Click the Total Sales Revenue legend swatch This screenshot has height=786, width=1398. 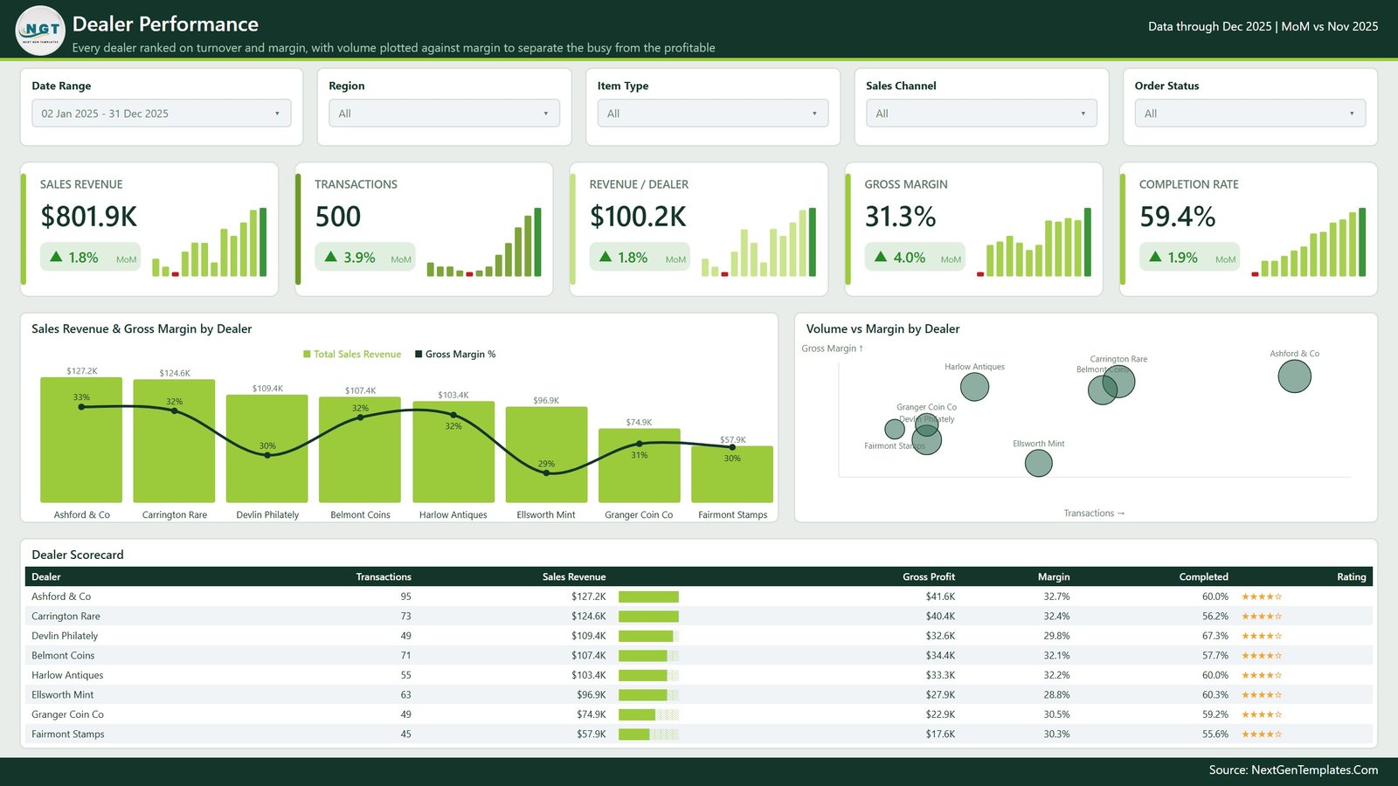coord(307,355)
